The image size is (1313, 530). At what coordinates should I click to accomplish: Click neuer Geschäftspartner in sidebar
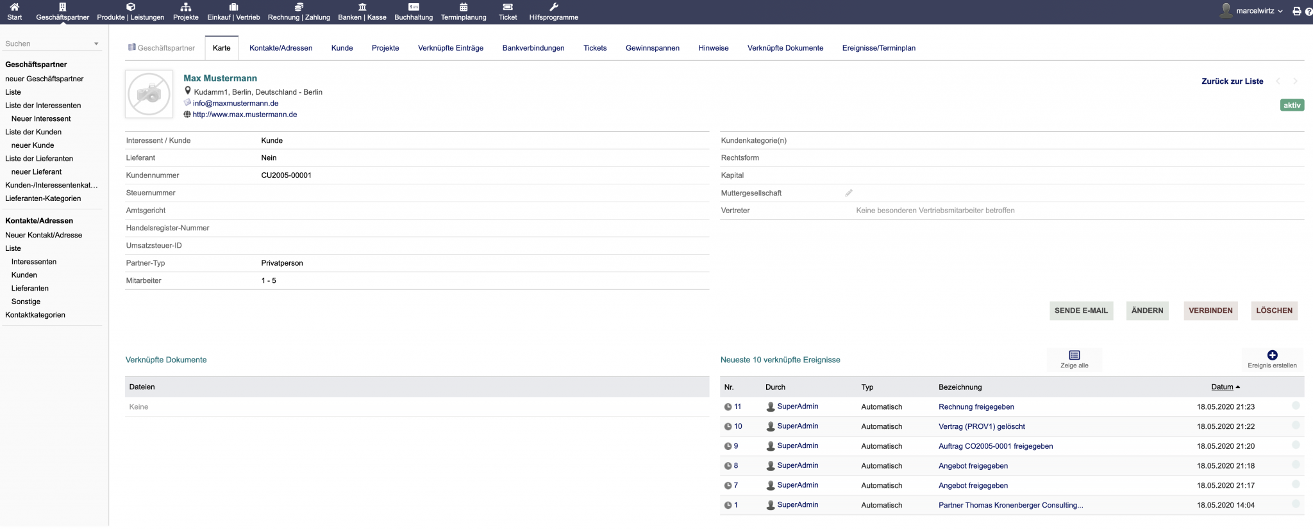click(44, 79)
